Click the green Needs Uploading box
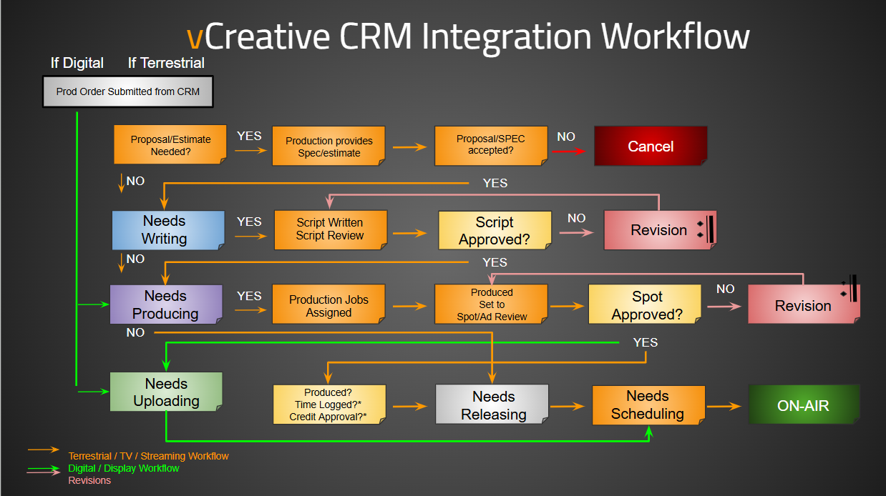The width and height of the screenshot is (886, 496). [x=166, y=392]
